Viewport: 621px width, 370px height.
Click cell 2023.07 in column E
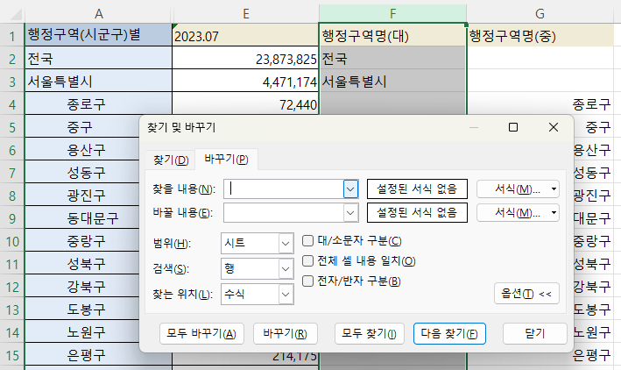(245, 35)
